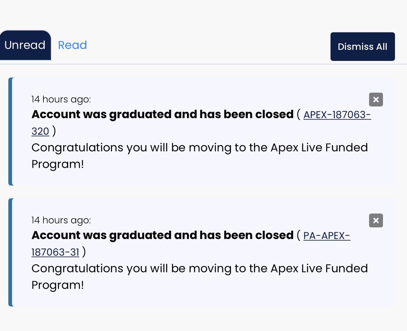
Task: Close the PA-APEX-187063-31 notification using X icon
Action: coord(376,221)
